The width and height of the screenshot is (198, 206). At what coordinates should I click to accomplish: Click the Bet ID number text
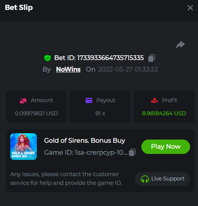(x=110, y=58)
